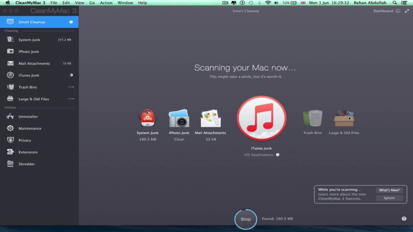Open the System Junk sidebar module

tap(39, 40)
